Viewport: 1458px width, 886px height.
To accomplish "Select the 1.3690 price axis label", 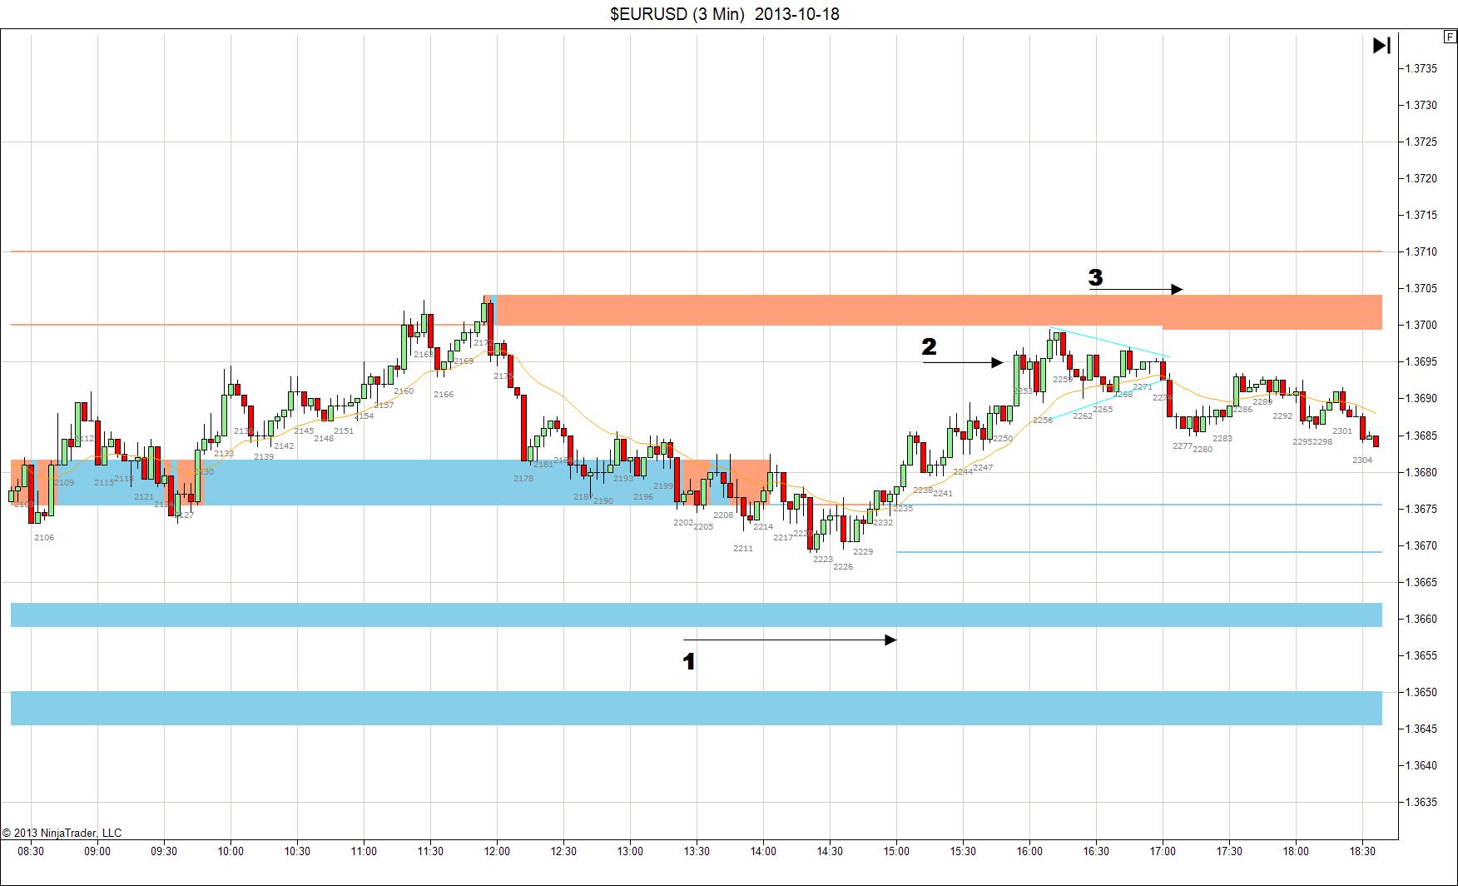I will click(x=1421, y=398).
